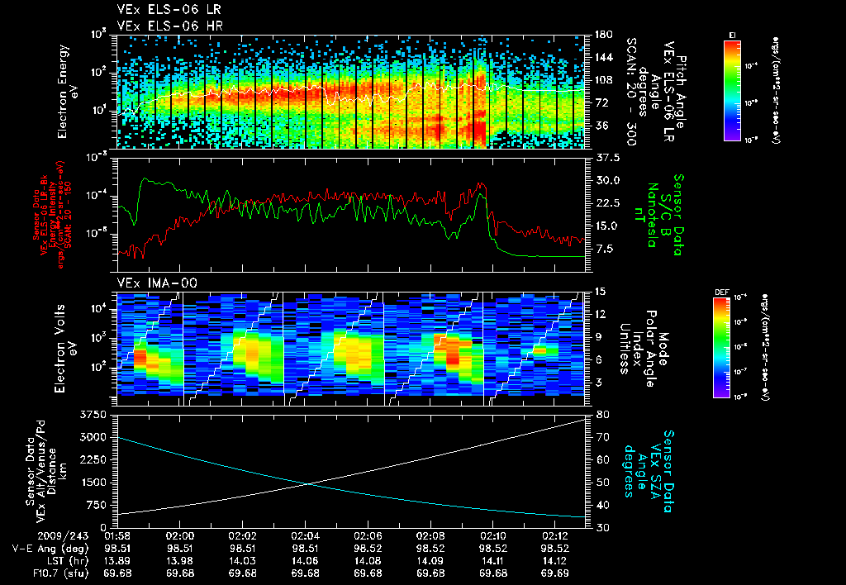The image size is (846, 585).
Task: Click the '50' SZA angle tick label
Action: click(x=602, y=483)
